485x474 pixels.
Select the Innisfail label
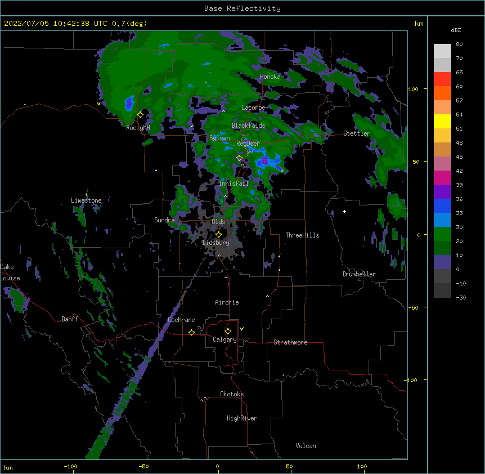(x=233, y=184)
